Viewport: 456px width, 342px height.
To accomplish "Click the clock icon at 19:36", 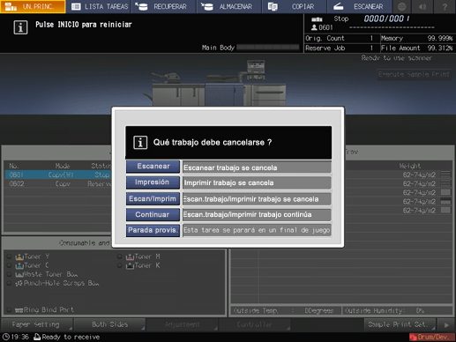I will [6, 337].
